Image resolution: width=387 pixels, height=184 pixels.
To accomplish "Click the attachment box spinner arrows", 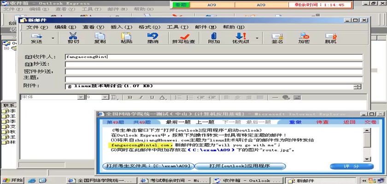I will point(357,86).
